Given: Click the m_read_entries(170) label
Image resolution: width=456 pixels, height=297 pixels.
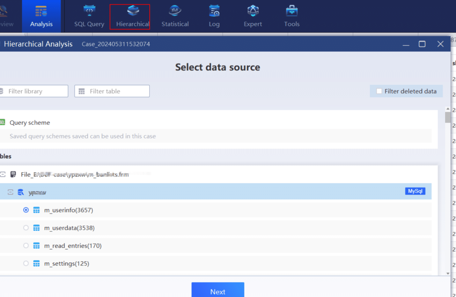Looking at the screenshot, I should [73, 246].
